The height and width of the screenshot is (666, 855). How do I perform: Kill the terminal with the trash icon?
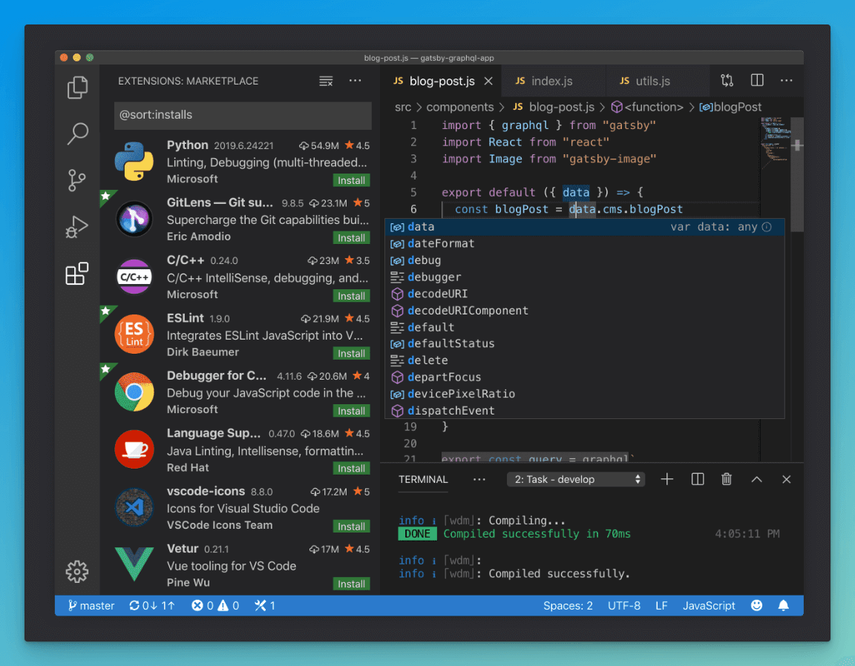point(726,479)
